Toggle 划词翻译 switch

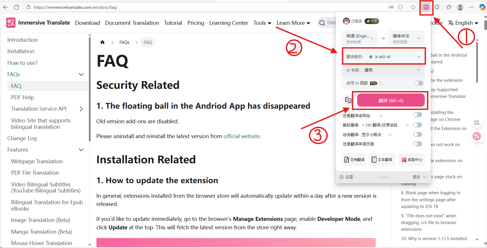[x=418, y=134]
